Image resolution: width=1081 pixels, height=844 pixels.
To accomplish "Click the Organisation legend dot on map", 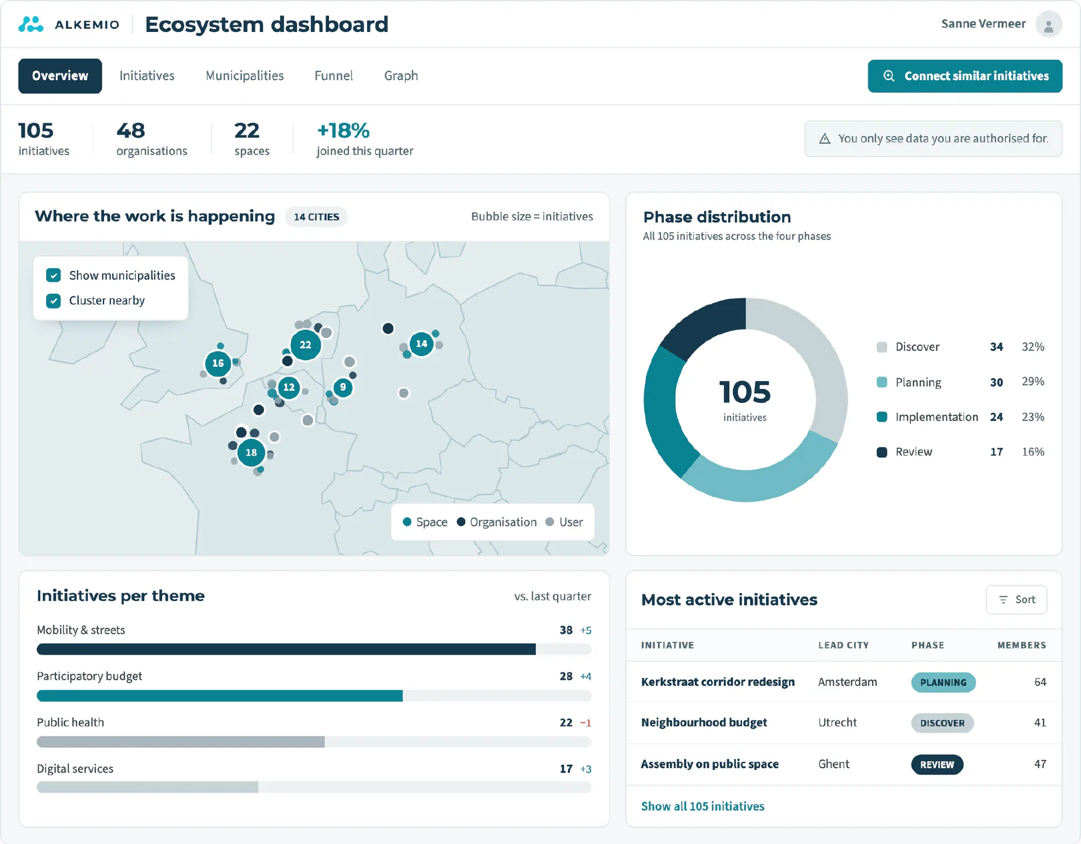I will (x=461, y=522).
